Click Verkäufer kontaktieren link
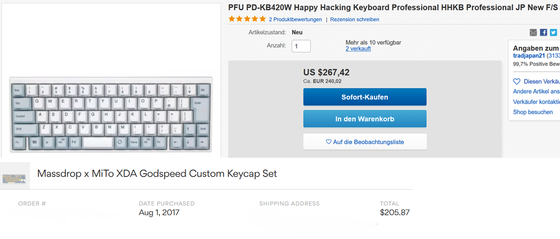 point(537,102)
